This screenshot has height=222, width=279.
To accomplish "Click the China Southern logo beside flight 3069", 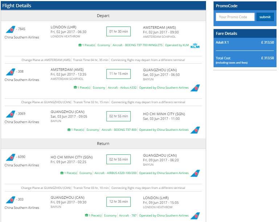I will click(x=11, y=114).
